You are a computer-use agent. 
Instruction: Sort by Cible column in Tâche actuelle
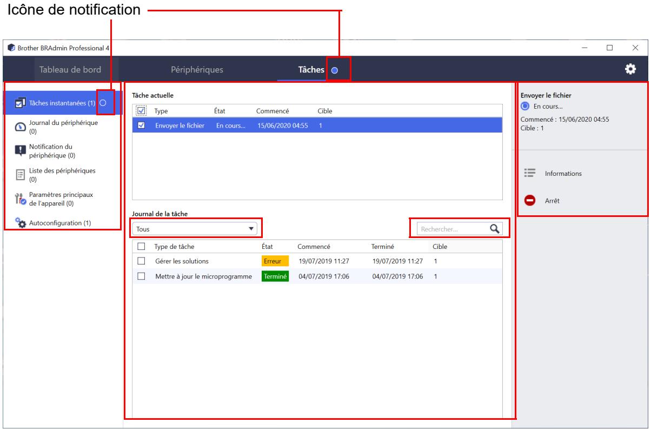[325, 111]
